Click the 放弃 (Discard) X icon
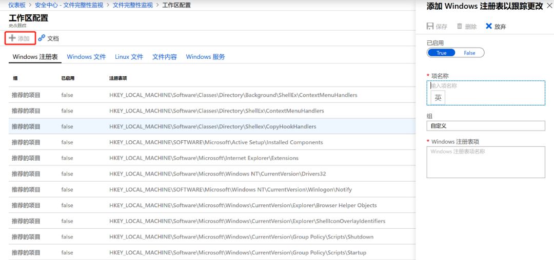Screen dimensions: 554x260 click(x=489, y=26)
